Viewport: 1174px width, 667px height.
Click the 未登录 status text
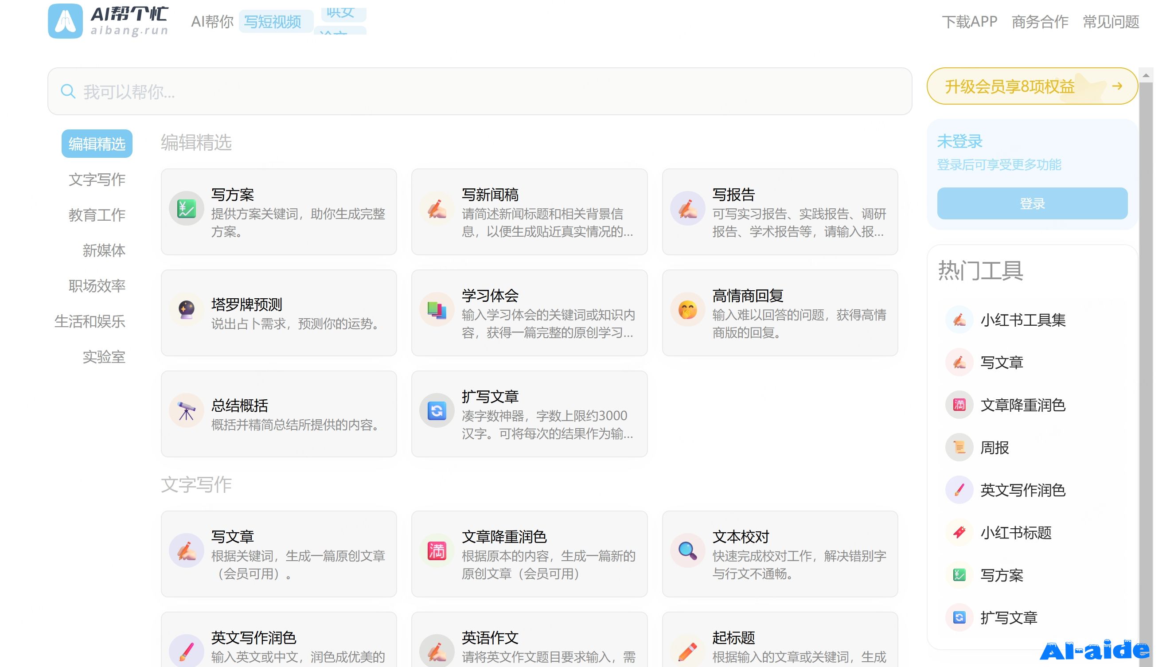[959, 141]
